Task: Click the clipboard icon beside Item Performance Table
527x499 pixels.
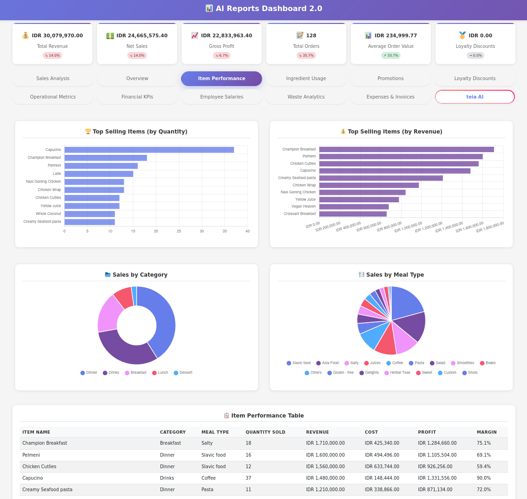Action: 227,416
